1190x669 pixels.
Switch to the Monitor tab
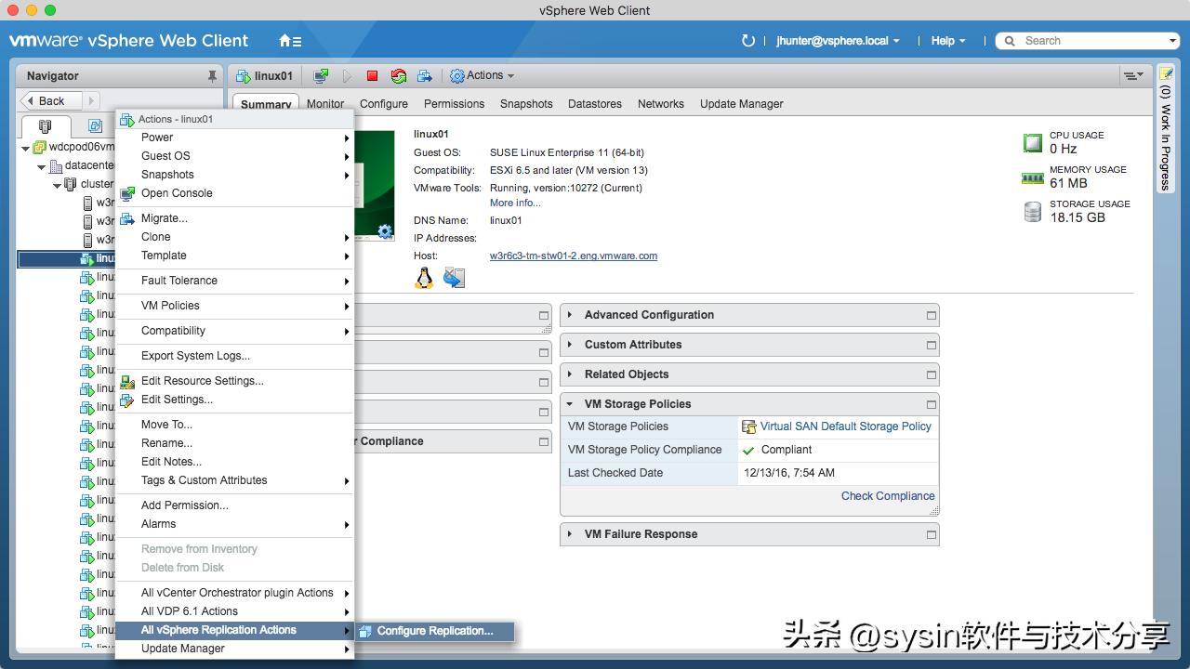click(325, 104)
